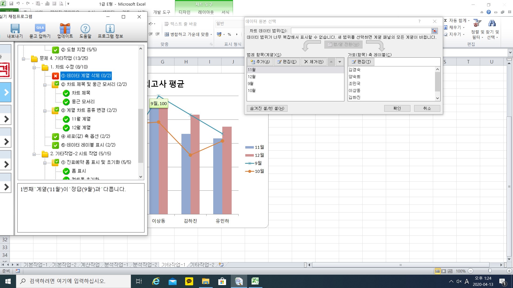513x288 pixels.
Task: Select the ① 데이터 계열 삭제 tree item
Action: pos(86,76)
